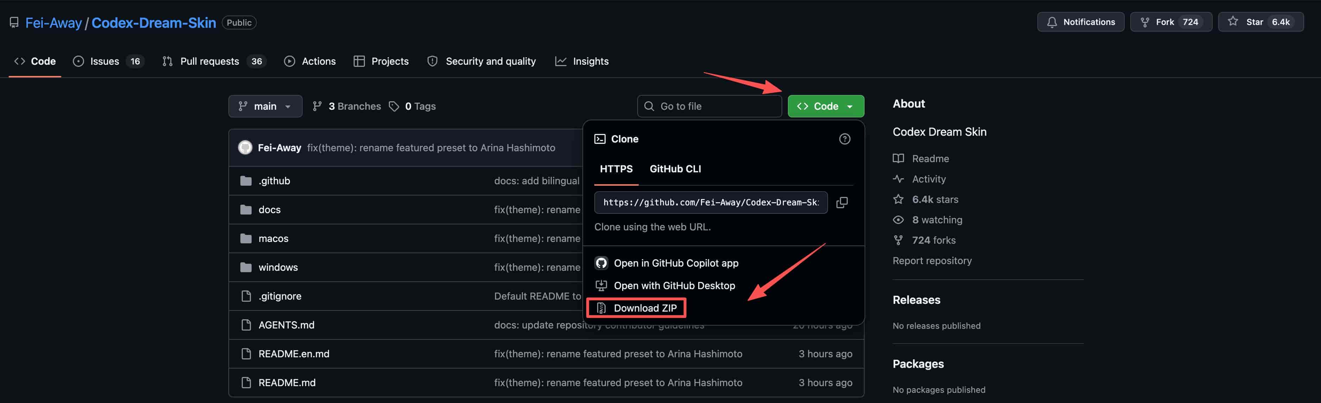Click the pulse icon next to Activity
Screen dimensions: 1321x403
pos(898,179)
